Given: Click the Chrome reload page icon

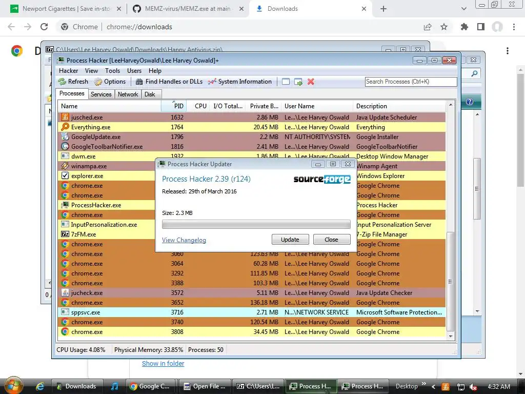Looking at the screenshot, I should pos(44,27).
